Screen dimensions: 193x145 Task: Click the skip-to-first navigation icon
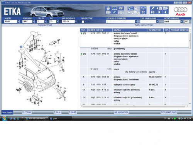(159, 12)
